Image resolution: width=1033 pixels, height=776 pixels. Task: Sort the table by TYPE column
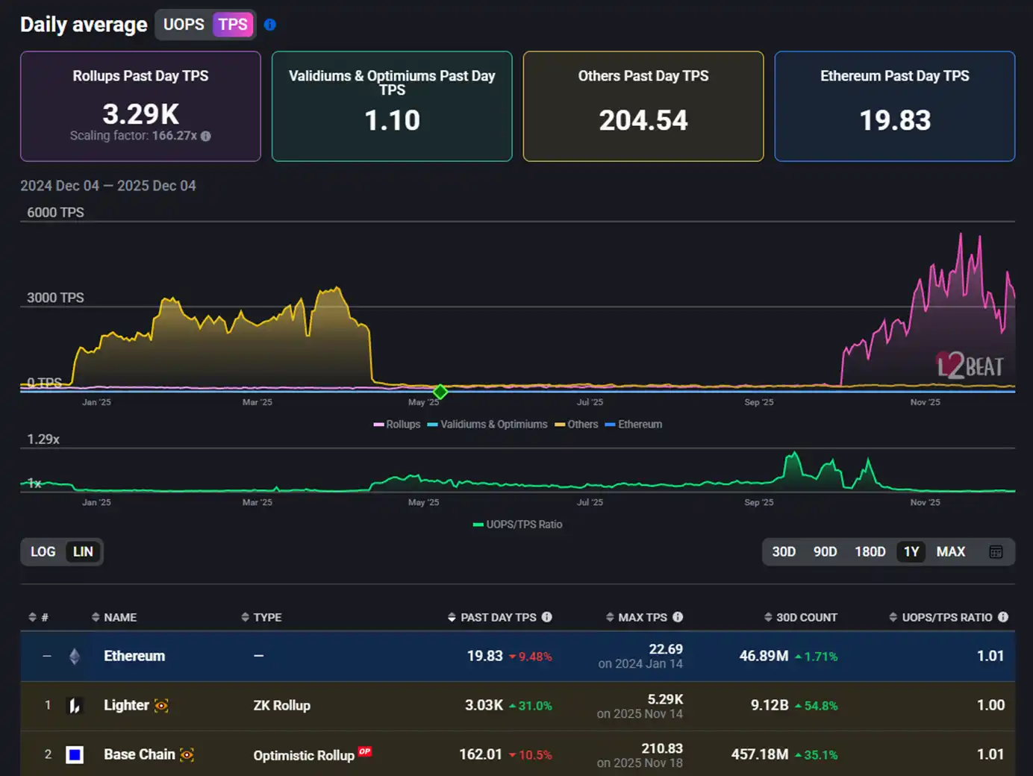(x=266, y=617)
